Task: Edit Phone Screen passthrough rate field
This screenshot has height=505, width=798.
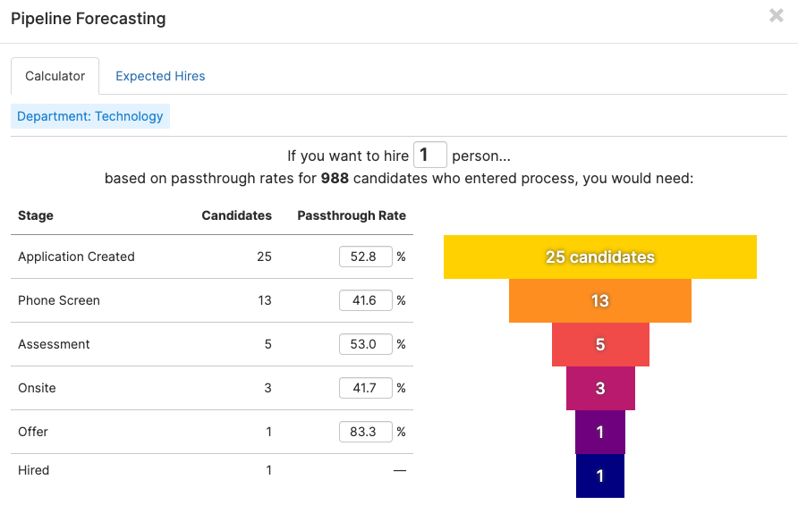Action: pos(365,300)
